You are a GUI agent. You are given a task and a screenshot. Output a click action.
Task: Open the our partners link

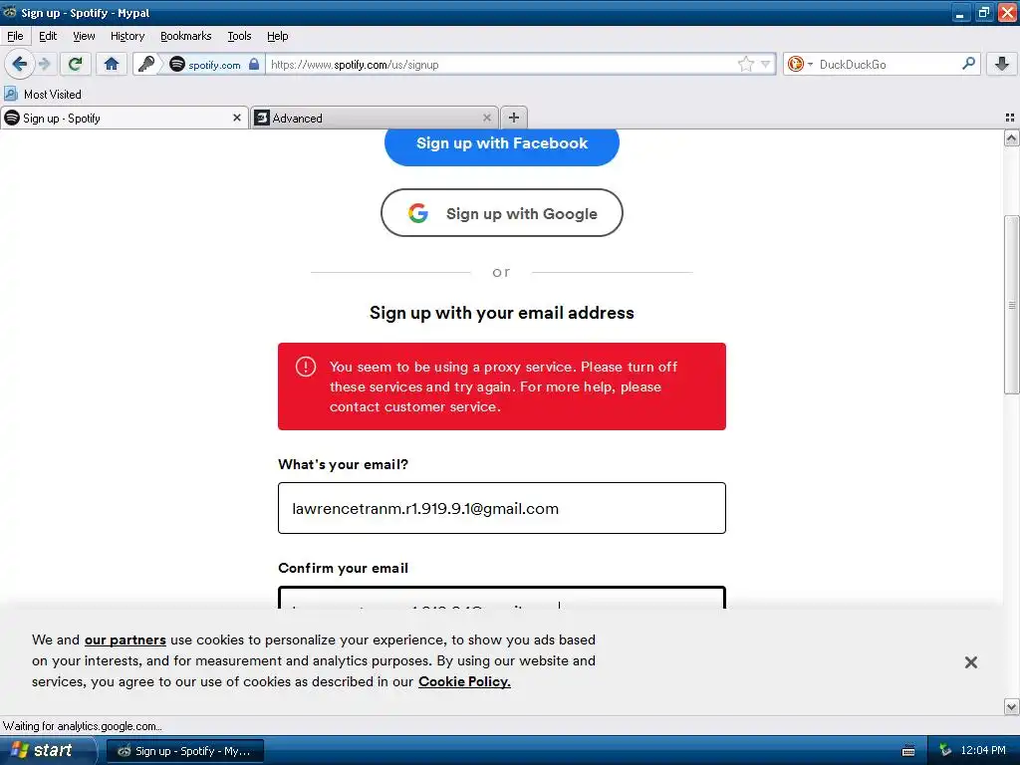[125, 640]
